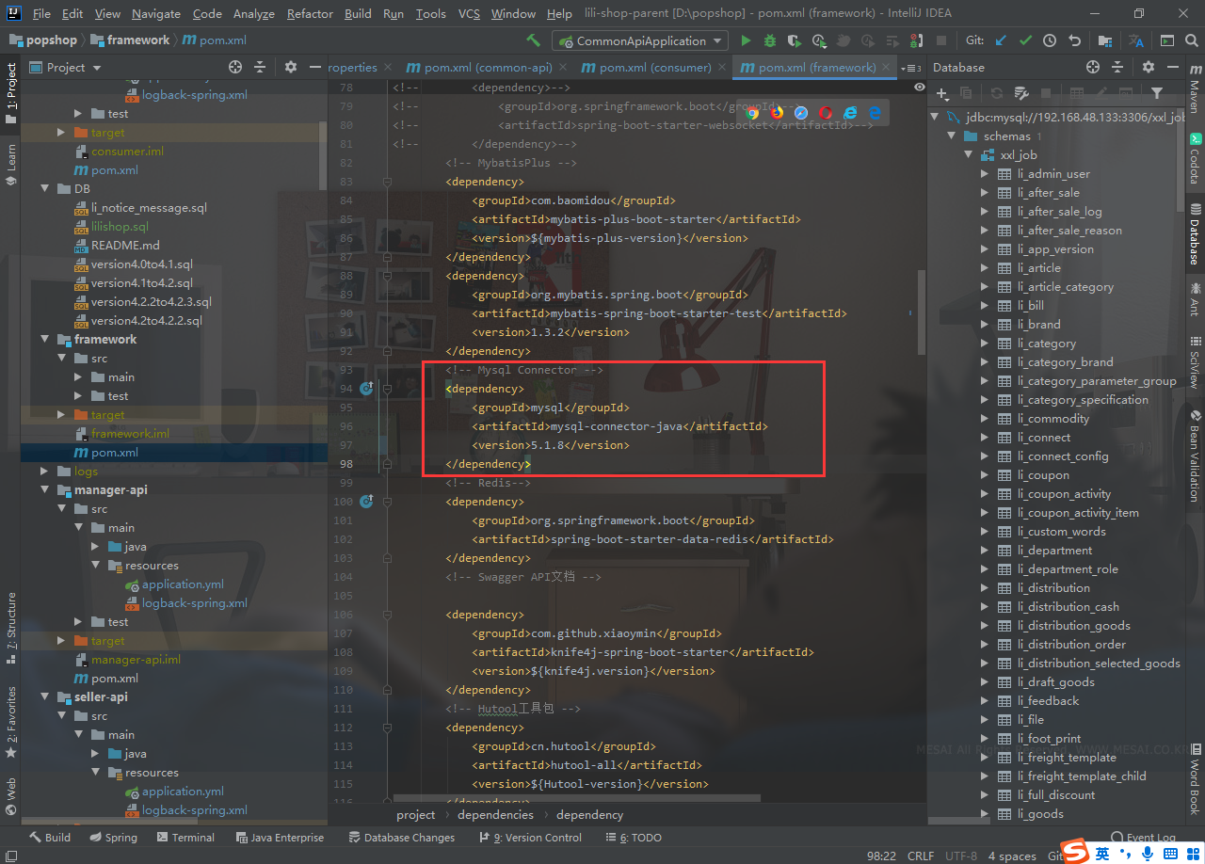Screen dimensions: 1205x864
Task: Open Database panel settings gear
Action: point(1149,67)
